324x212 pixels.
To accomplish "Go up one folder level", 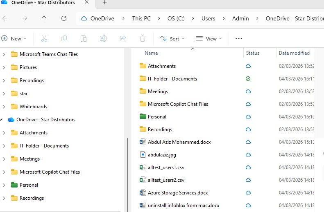I will tap(44, 18).
